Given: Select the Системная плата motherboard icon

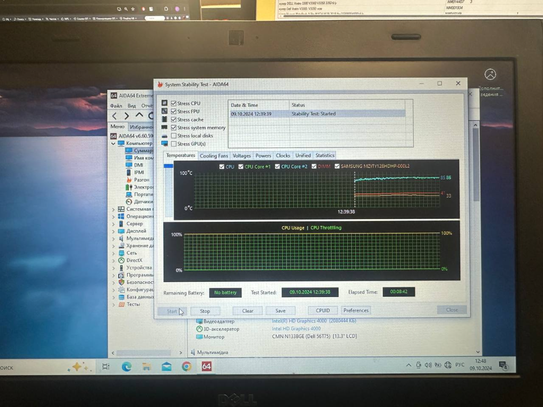Looking at the screenshot, I should pos(121,209).
